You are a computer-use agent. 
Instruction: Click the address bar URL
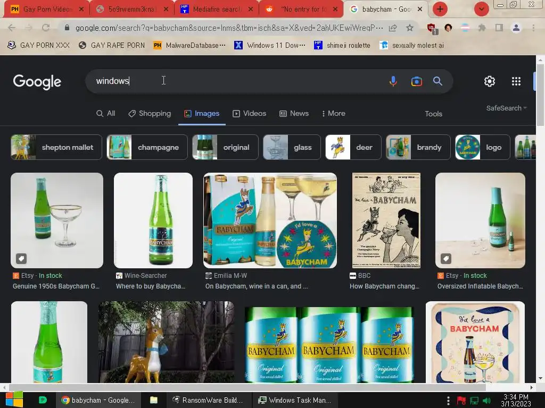coord(229,28)
